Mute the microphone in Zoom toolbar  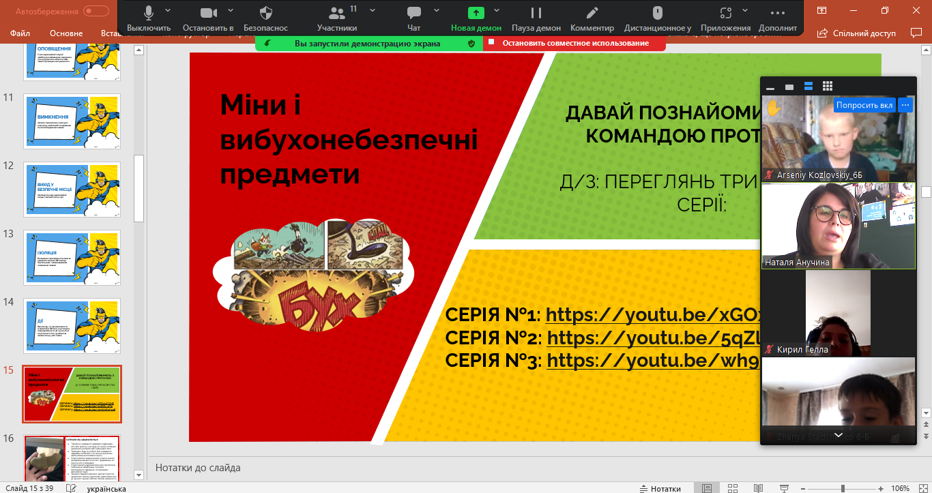click(149, 18)
